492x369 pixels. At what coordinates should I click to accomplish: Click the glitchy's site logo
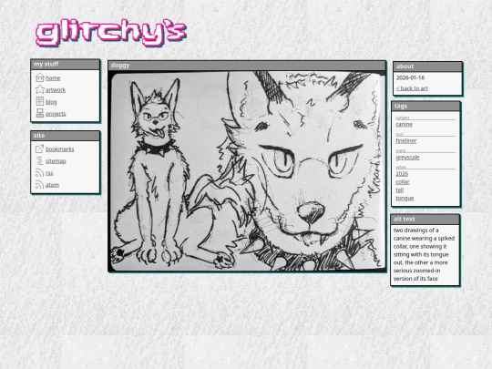coord(111,33)
